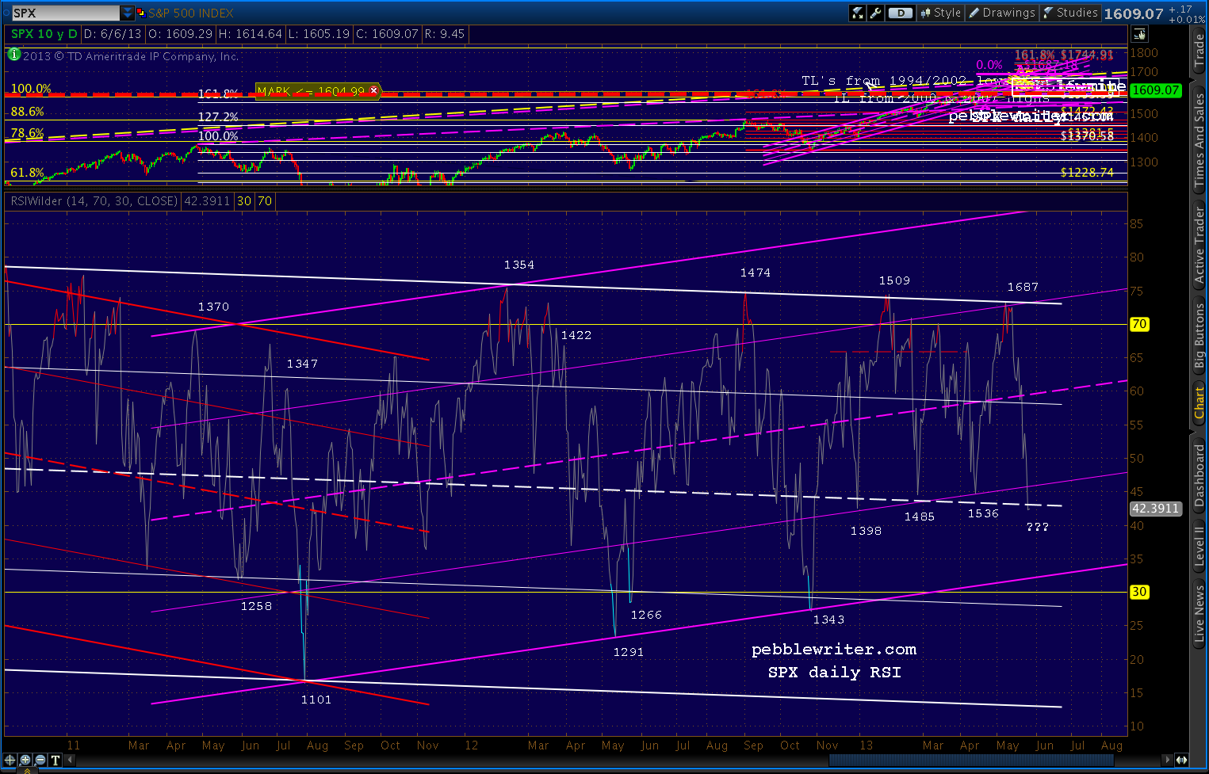Click the chart pointer mode icon under toolbar

click(1139, 34)
